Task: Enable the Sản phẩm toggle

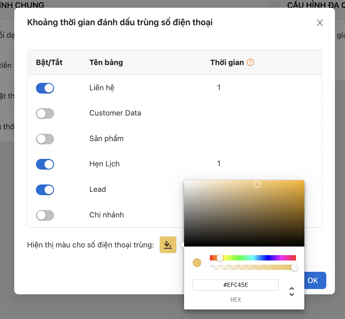Action: (x=45, y=139)
